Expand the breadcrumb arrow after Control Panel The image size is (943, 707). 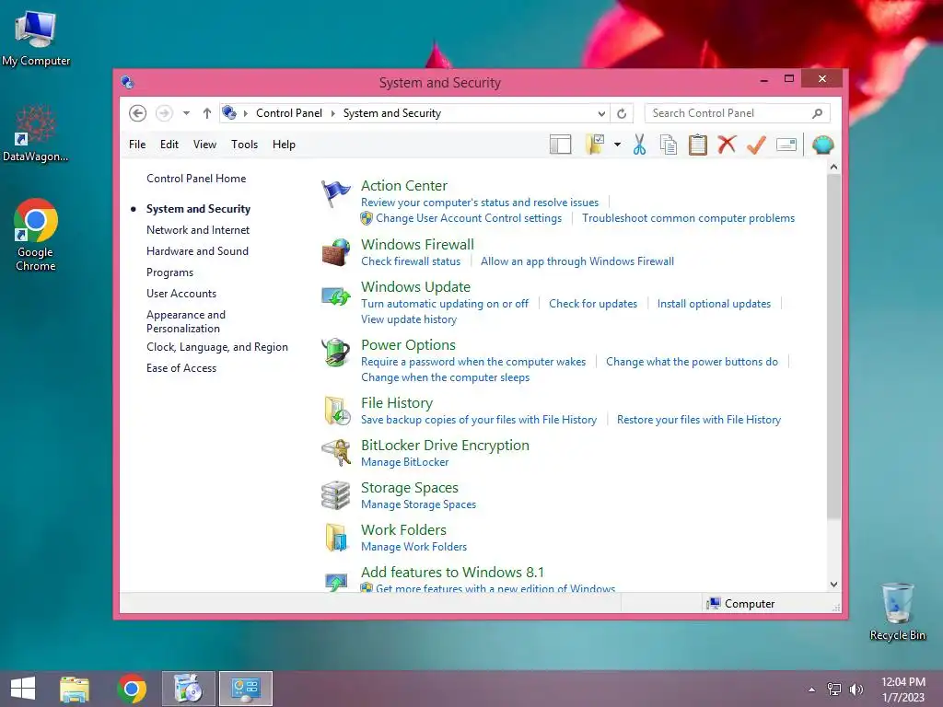tap(332, 113)
